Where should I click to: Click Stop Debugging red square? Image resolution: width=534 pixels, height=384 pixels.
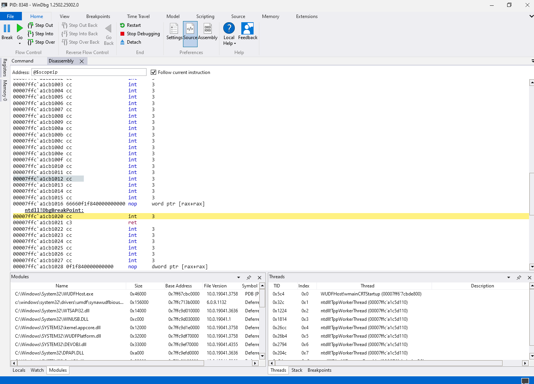point(122,34)
